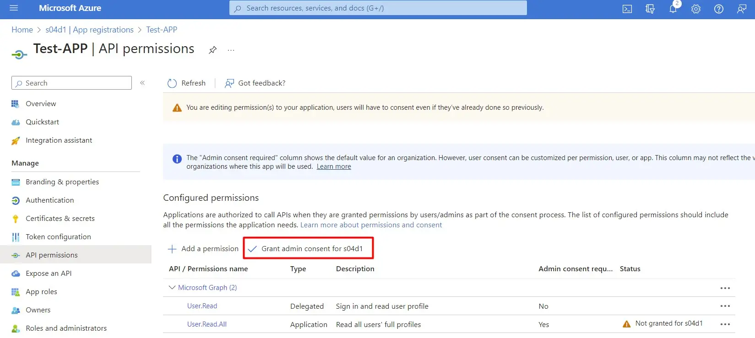Go to s04d1 App registrations breadcrumb
755x338 pixels.
point(89,30)
